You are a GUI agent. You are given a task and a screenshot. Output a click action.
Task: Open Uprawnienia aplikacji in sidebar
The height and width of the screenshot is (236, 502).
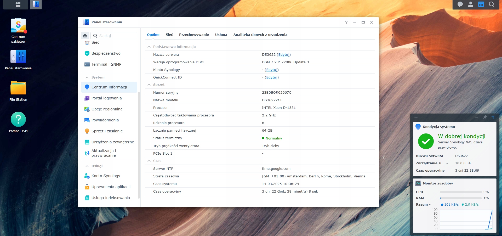pyautogui.click(x=109, y=187)
